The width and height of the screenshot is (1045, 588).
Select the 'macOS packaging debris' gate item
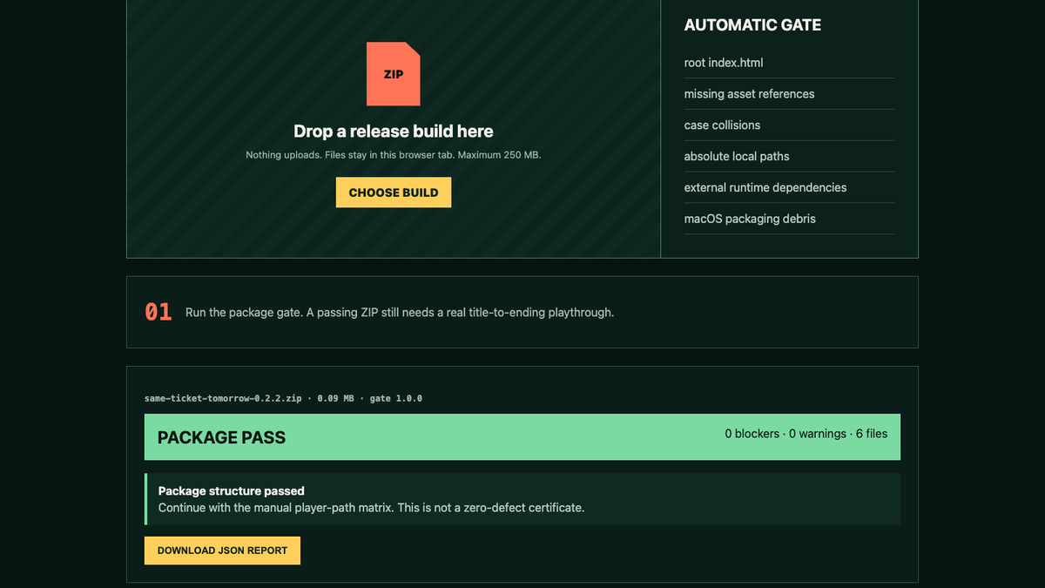(x=789, y=219)
